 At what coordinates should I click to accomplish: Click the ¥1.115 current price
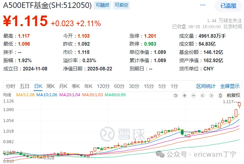pyautogui.click(x=25, y=21)
